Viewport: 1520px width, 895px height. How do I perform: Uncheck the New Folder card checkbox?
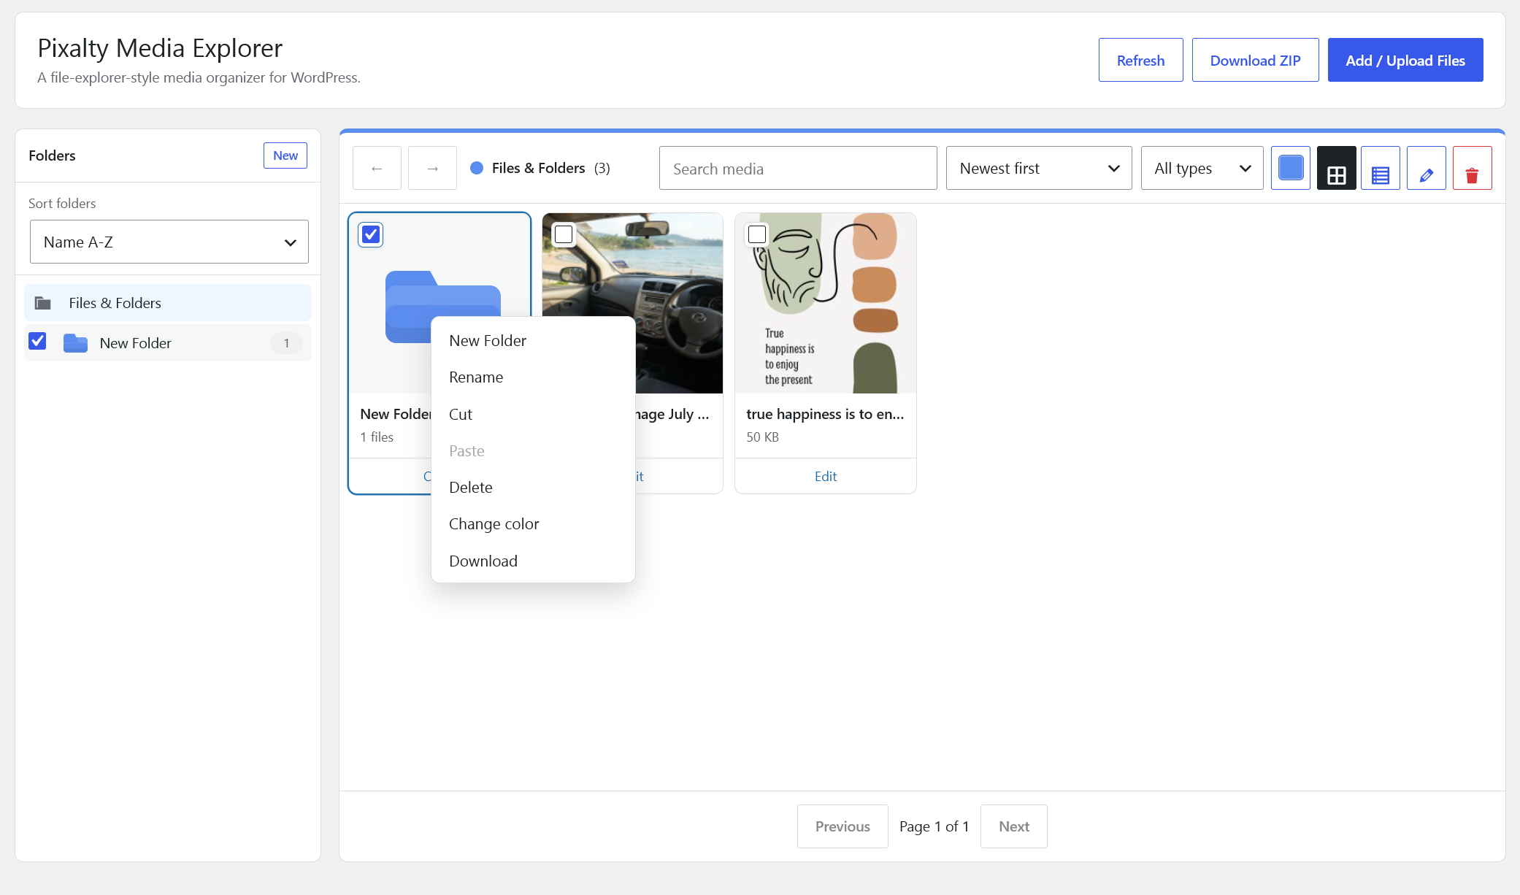click(371, 234)
